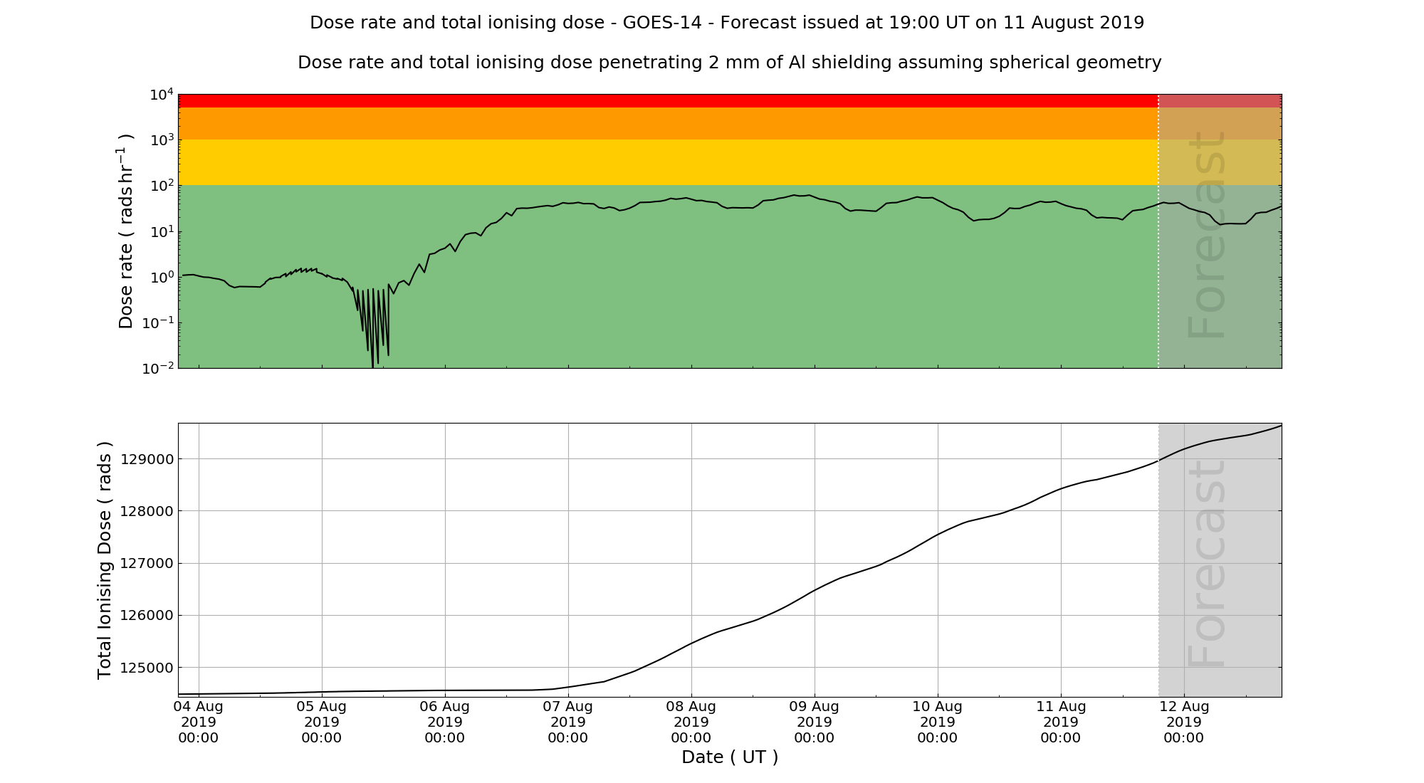Click the Dose rate y-axis label

(126, 231)
